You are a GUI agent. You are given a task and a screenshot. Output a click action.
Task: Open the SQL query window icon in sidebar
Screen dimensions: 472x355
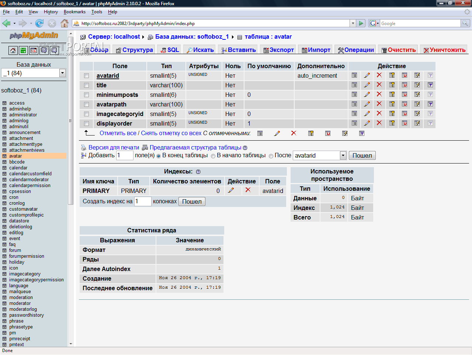(34, 50)
